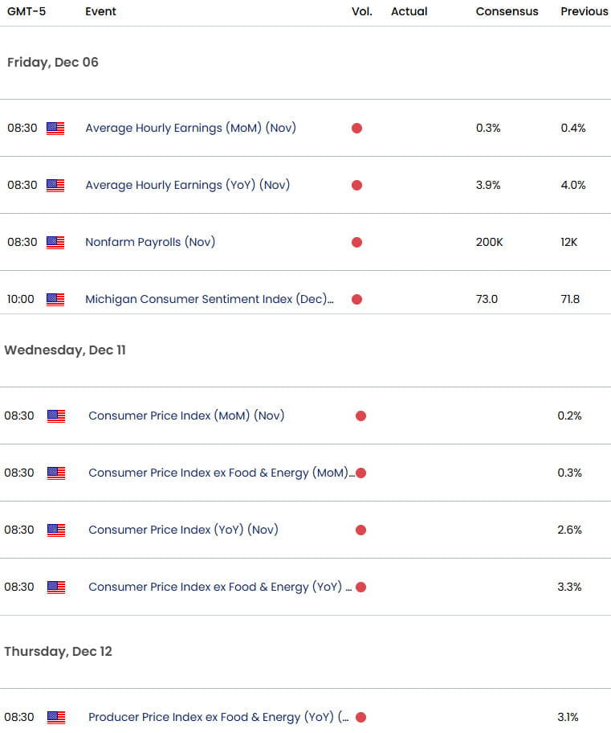This screenshot has width=611, height=733.
Task: Click US flag beside Consumer Price Index (MoM)
Action: (56, 416)
